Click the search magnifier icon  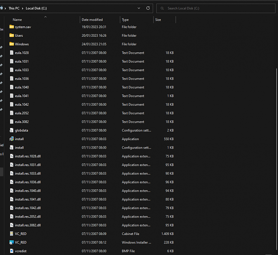(x=162, y=8)
